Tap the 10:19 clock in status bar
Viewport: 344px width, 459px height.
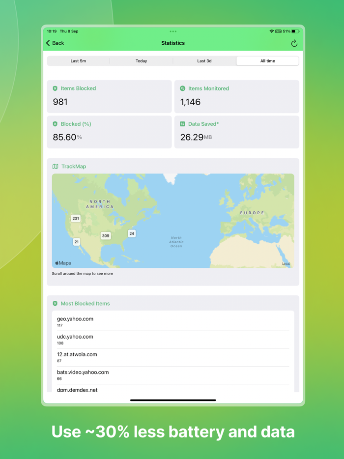tap(52, 31)
